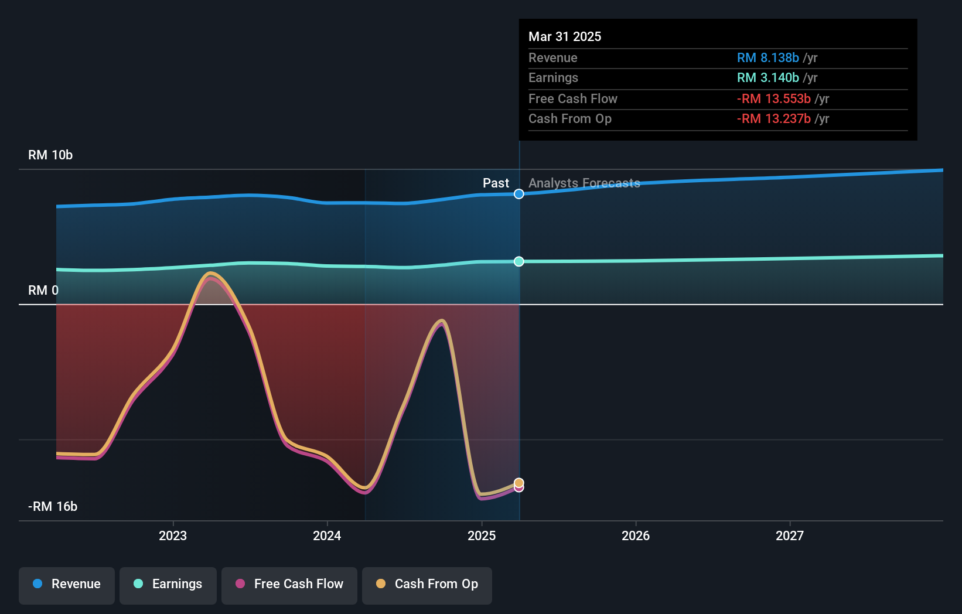Select the 2023 x-axis label

173,536
